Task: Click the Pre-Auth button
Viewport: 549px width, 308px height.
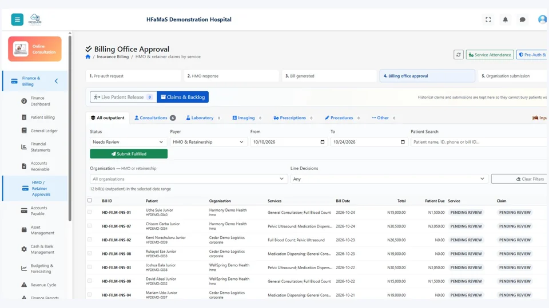Action: pos(532,55)
